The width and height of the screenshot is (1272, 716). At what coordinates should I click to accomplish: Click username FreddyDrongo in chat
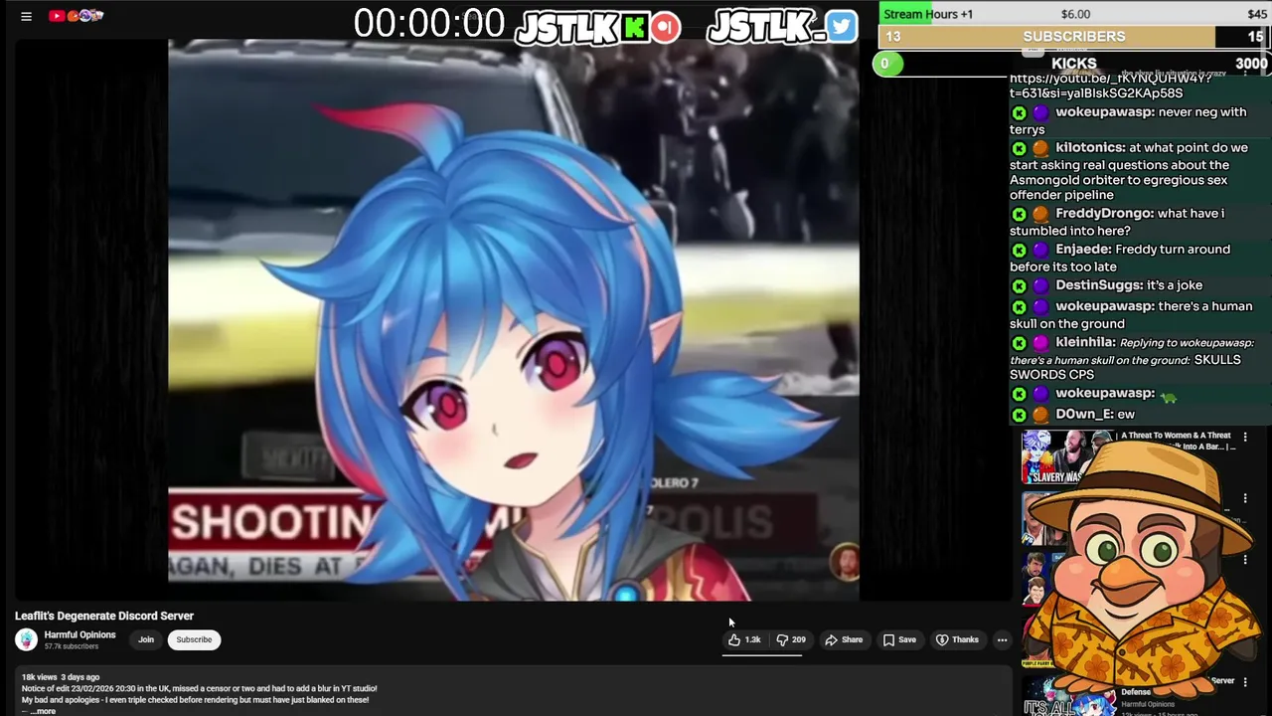(1105, 213)
